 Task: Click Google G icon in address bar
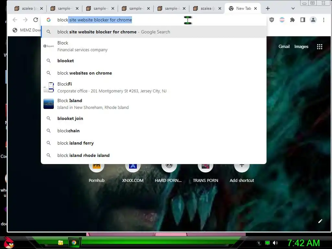[x=49, y=20]
